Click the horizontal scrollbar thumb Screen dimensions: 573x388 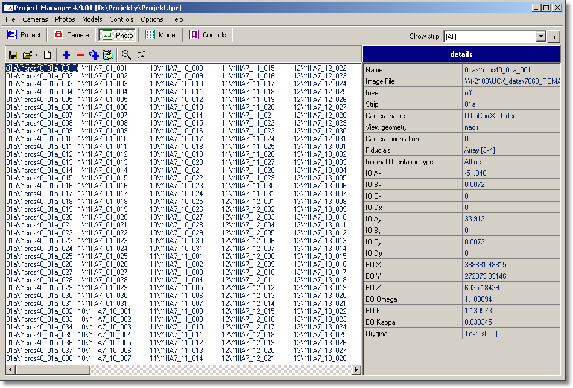[x=52, y=370]
